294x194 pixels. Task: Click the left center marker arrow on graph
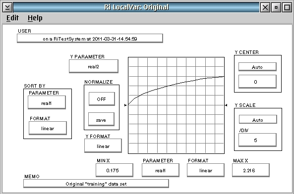[125, 105]
